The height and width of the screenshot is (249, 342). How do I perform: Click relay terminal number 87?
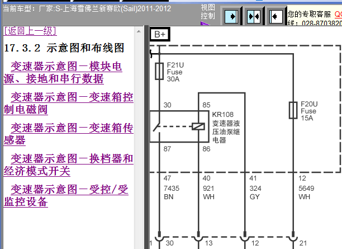click(167, 149)
